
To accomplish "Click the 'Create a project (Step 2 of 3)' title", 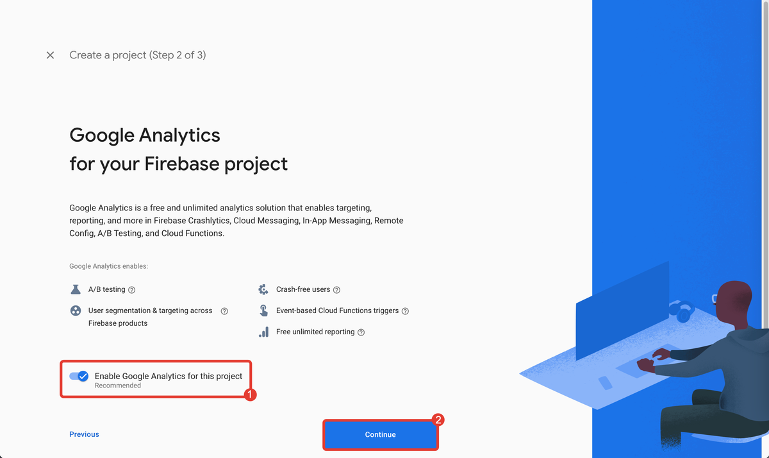I will [138, 55].
